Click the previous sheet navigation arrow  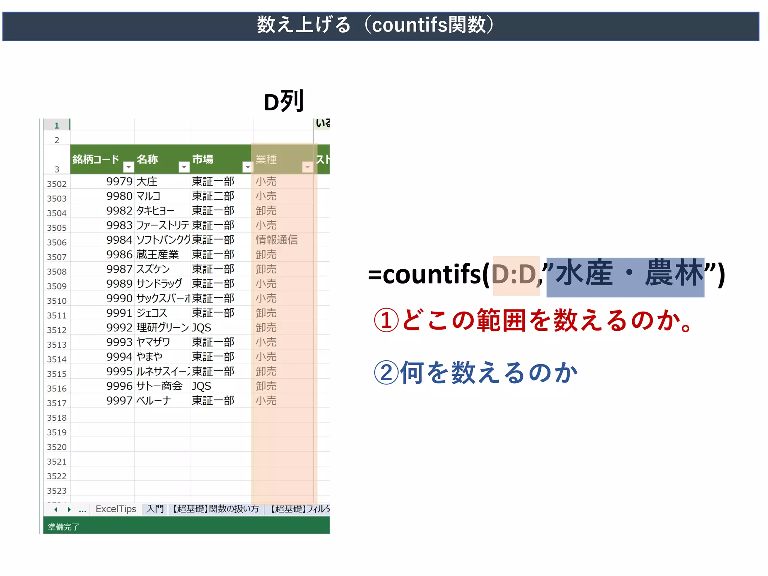coord(56,509)
